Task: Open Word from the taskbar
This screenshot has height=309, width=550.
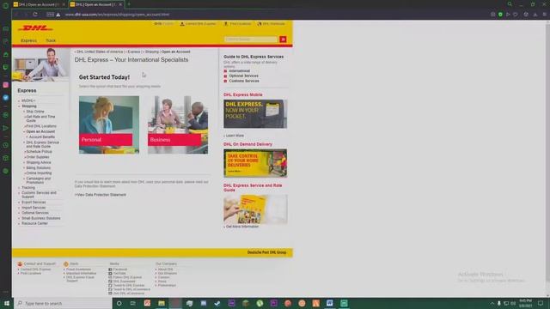Action: click(330, 303)
